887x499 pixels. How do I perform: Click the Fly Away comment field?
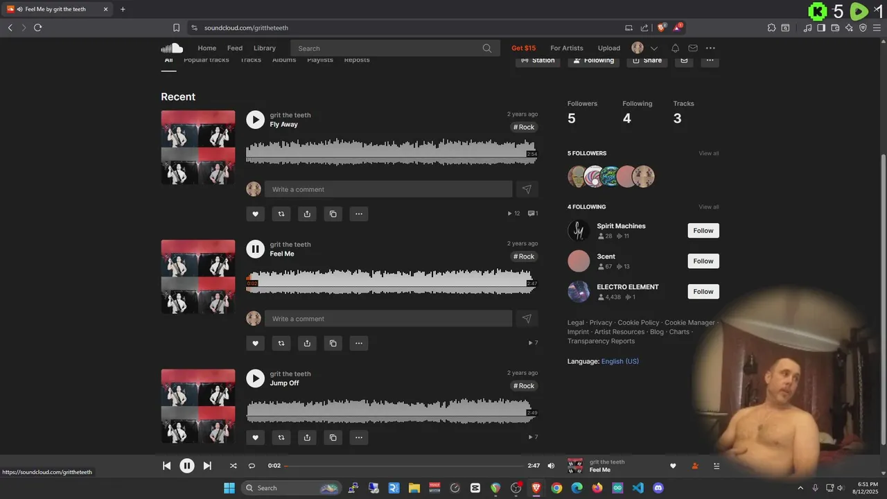pyautogui.click(x=388, y=189)
